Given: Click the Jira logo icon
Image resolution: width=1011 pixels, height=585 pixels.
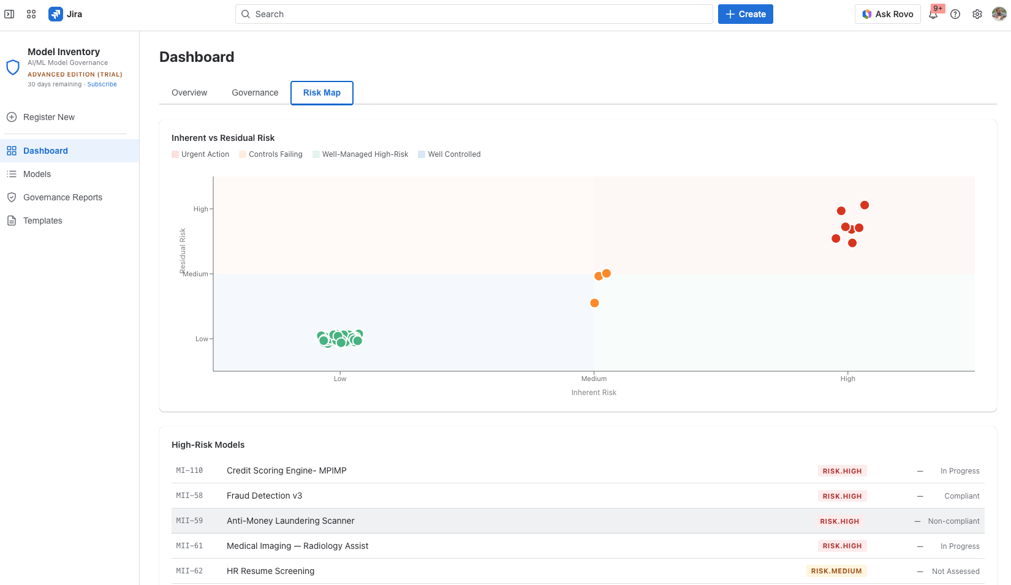Looking at the screenshot, I should (56, 14).
